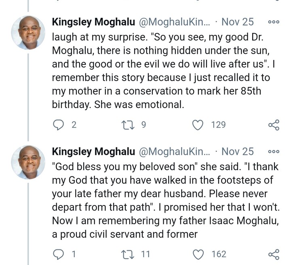Share the tweet about Isaac Moghalu
The image size is (291, 265).
[274, 254]
